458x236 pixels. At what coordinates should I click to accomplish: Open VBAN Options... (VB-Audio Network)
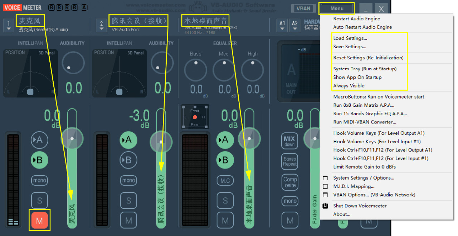374,195
